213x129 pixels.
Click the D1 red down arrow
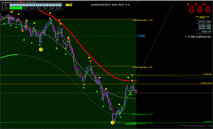pos(200,10)
